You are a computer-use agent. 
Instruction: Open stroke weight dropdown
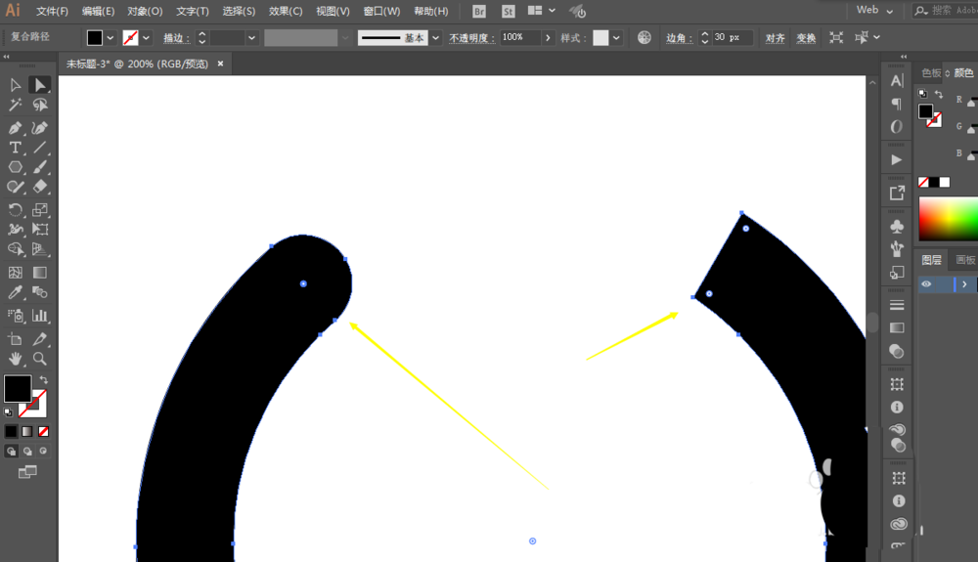point(251,38)
